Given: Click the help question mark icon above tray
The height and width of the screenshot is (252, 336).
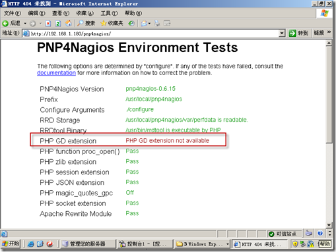Looking at the screenshot, I should point(320,233).
